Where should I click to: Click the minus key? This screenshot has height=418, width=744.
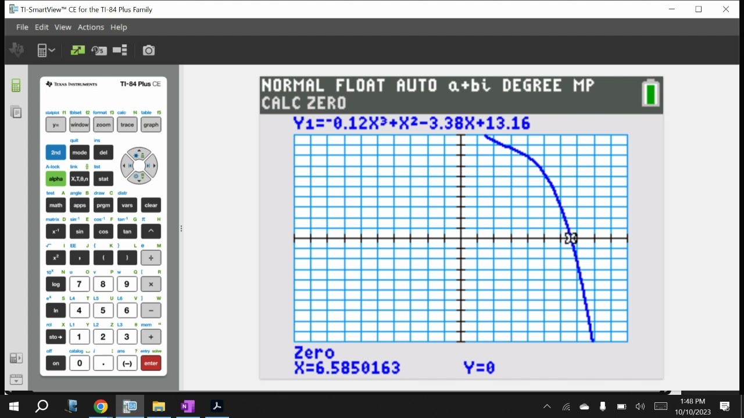151,311
